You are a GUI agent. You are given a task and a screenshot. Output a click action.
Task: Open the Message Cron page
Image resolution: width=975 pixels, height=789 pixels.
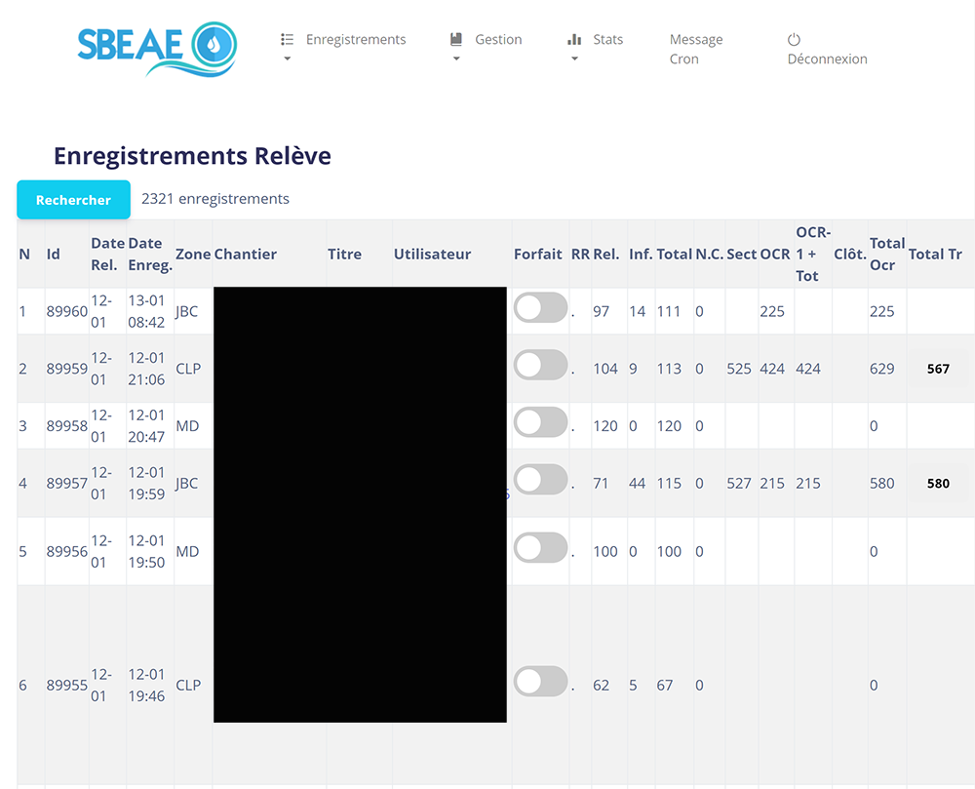(696, 49)
